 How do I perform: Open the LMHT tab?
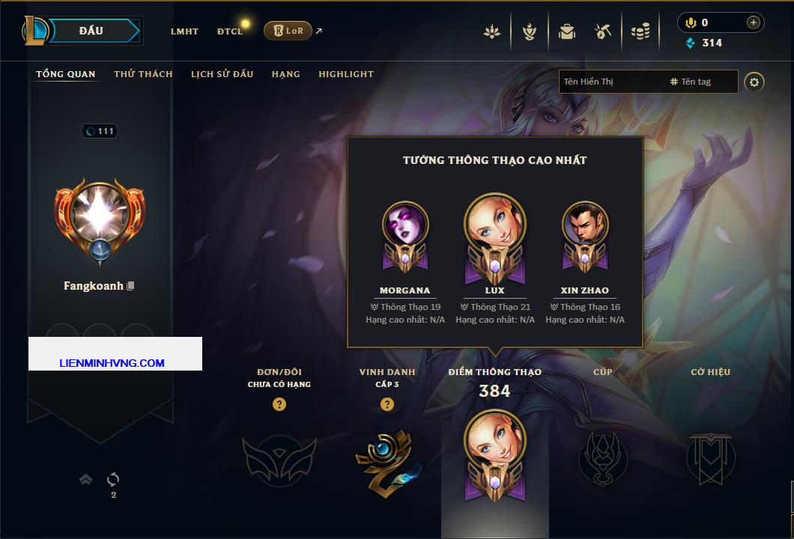[184, 31]
